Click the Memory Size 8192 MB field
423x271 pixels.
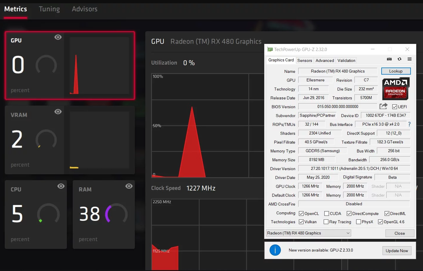pyautogui.click(x=317, y=160)
